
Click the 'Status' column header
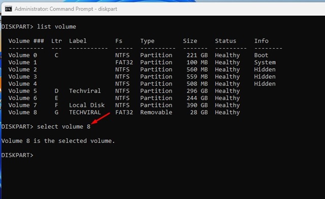(225, 41)
